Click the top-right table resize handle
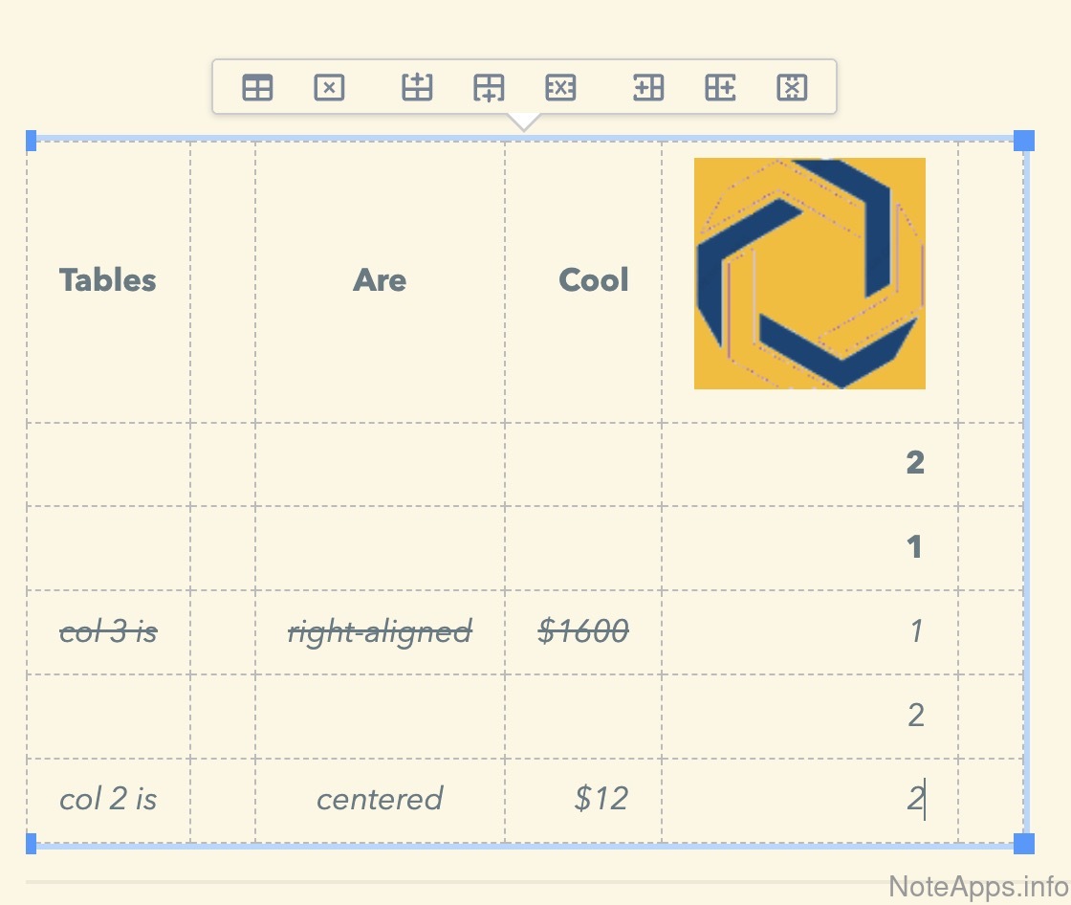Viewport: 1071px width, 905px height. pos(1023,141)
